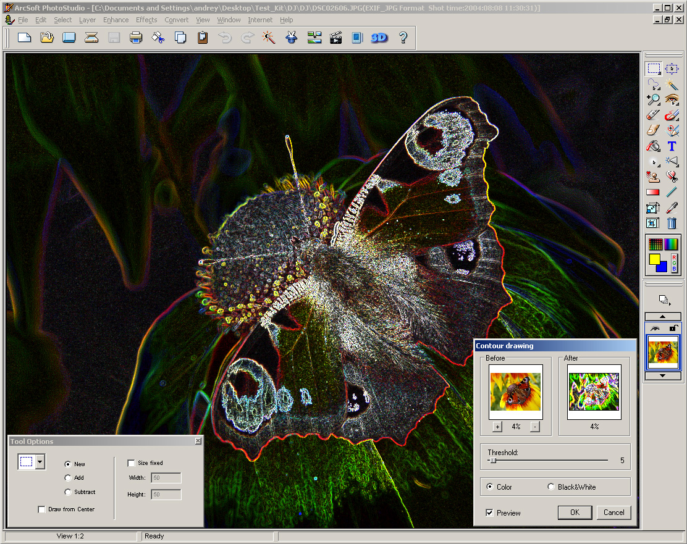Click OK in Contour drawing dialog

(x=575, y=513)
